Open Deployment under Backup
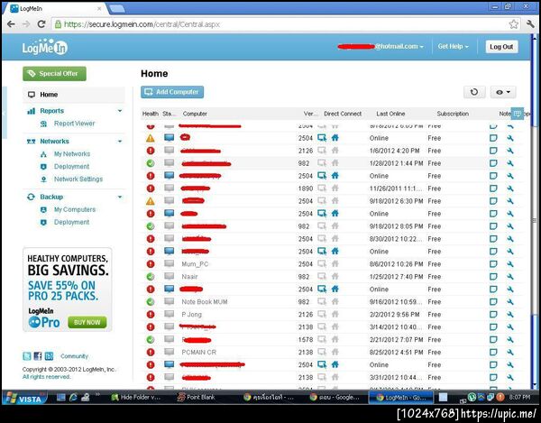 tap(71, 222)
